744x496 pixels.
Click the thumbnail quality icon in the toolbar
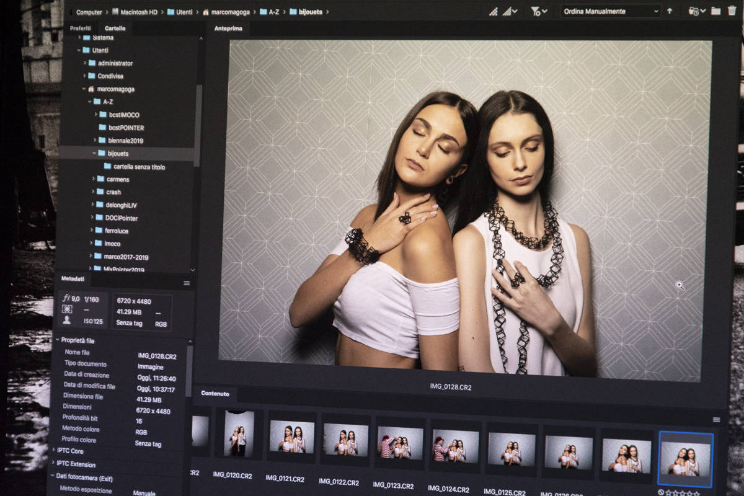point(494,11)
